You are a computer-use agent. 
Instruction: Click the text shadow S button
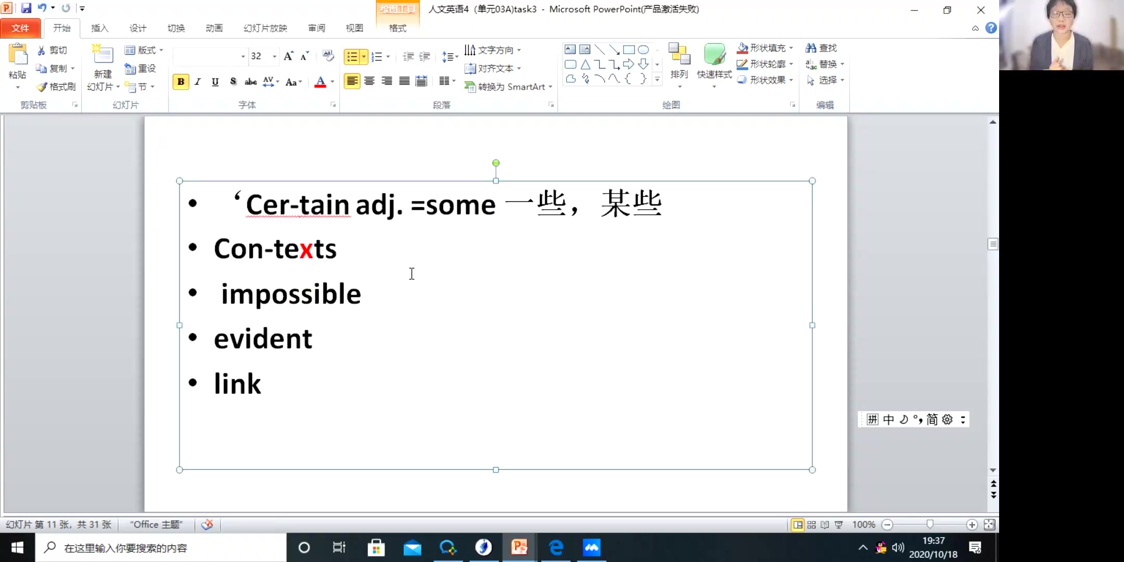coord(233,82)
